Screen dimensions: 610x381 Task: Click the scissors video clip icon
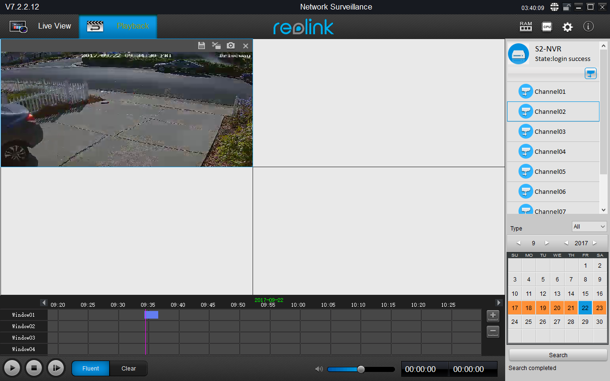point(216,46)
